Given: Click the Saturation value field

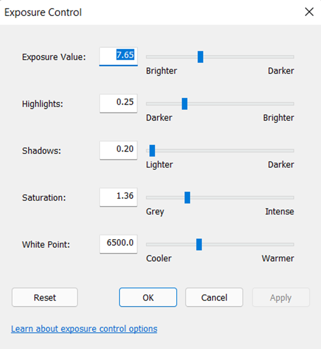Looking at the screenshot, I should [118, 197].
